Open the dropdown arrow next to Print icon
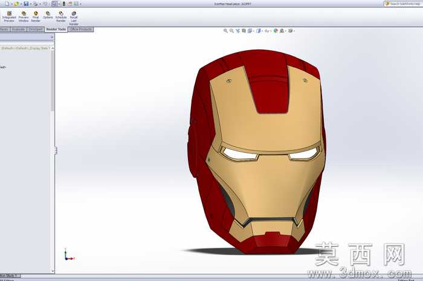Viewport: 423px width, 281px height. 40,4
